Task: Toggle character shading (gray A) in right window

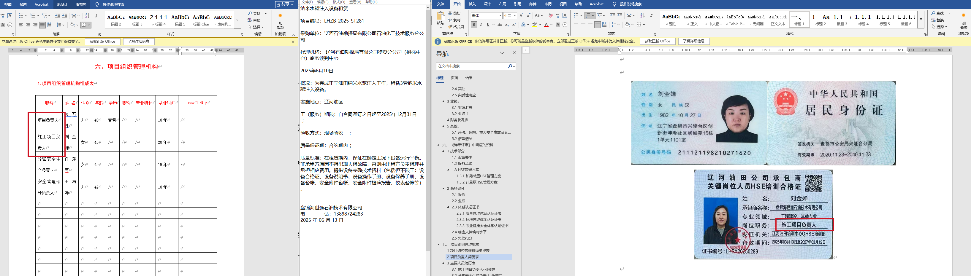Action: tap(558, 25)
